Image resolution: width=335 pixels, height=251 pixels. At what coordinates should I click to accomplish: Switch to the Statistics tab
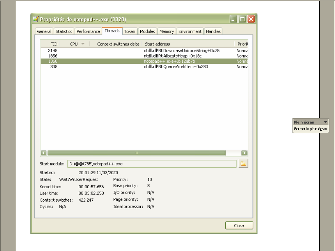click(64, 31)
